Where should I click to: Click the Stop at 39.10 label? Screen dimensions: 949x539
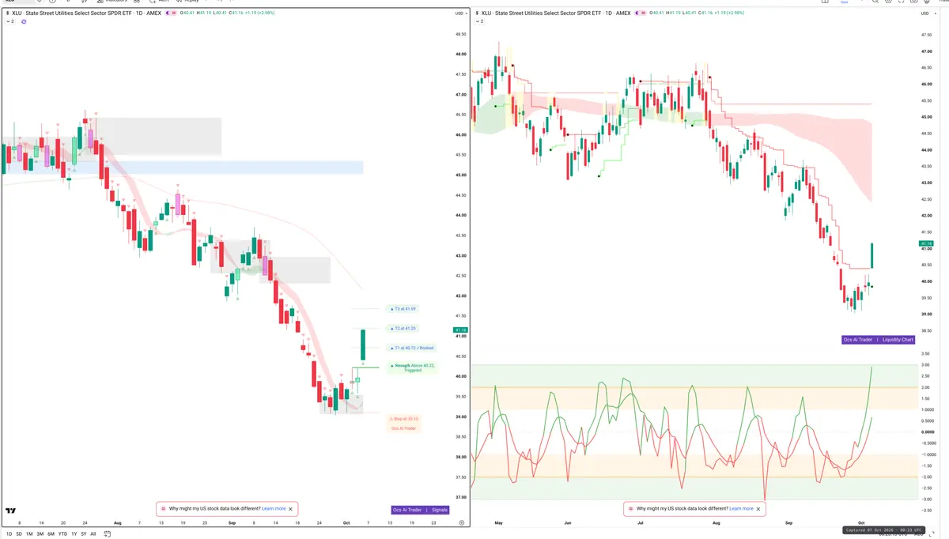[x=404, y=419]
